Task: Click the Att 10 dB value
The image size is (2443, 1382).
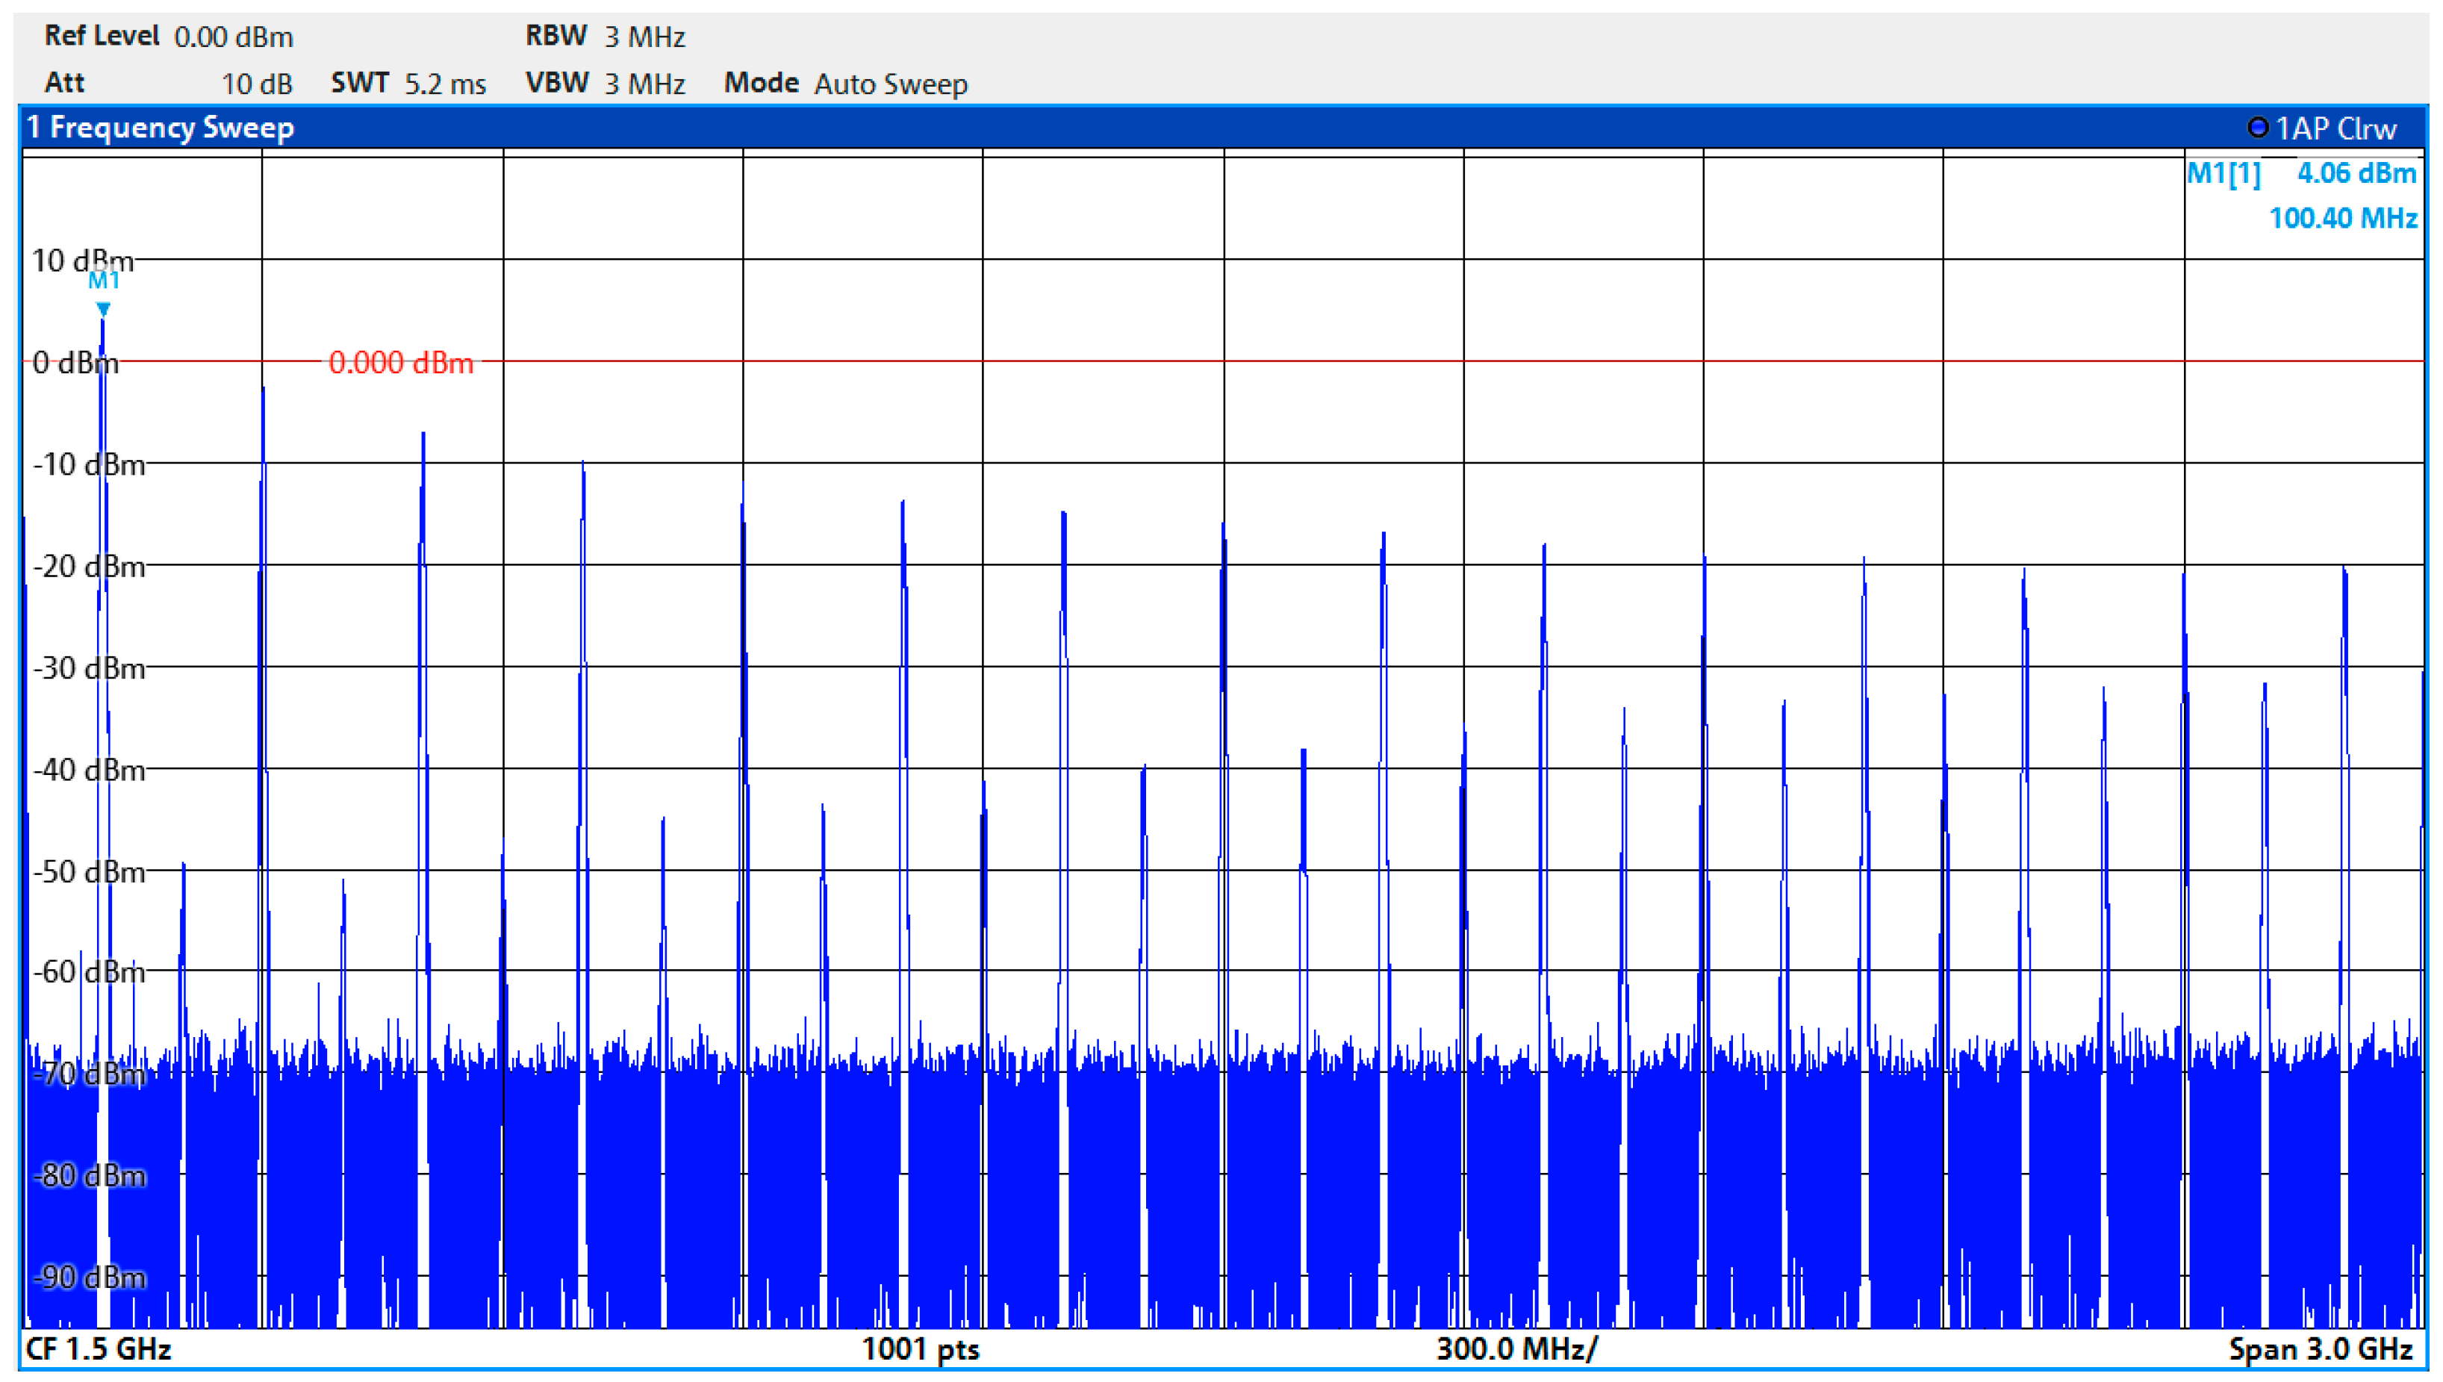Action: (256, 84)
